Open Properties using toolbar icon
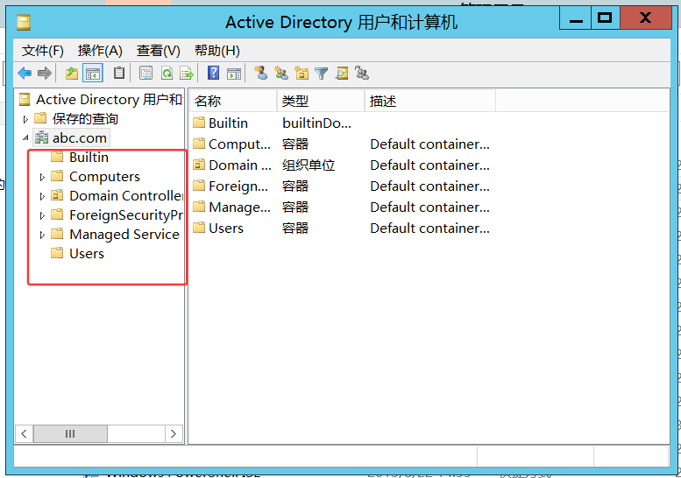This screenshot has height=478, width=681. (x=145, y=73)
